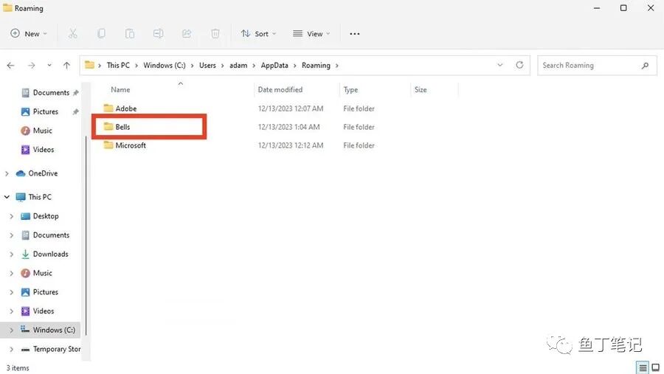664x374 pixels.
Task: Refresh the Roaming folder view
Action: pos(519,65)
